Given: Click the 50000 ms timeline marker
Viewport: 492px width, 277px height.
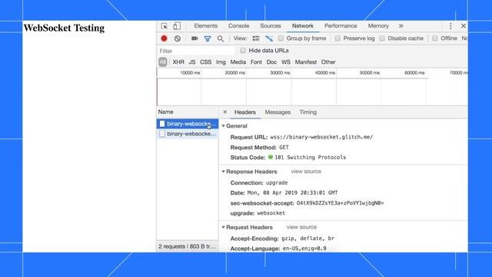Looking at the screenshot, I should [370, 73].
